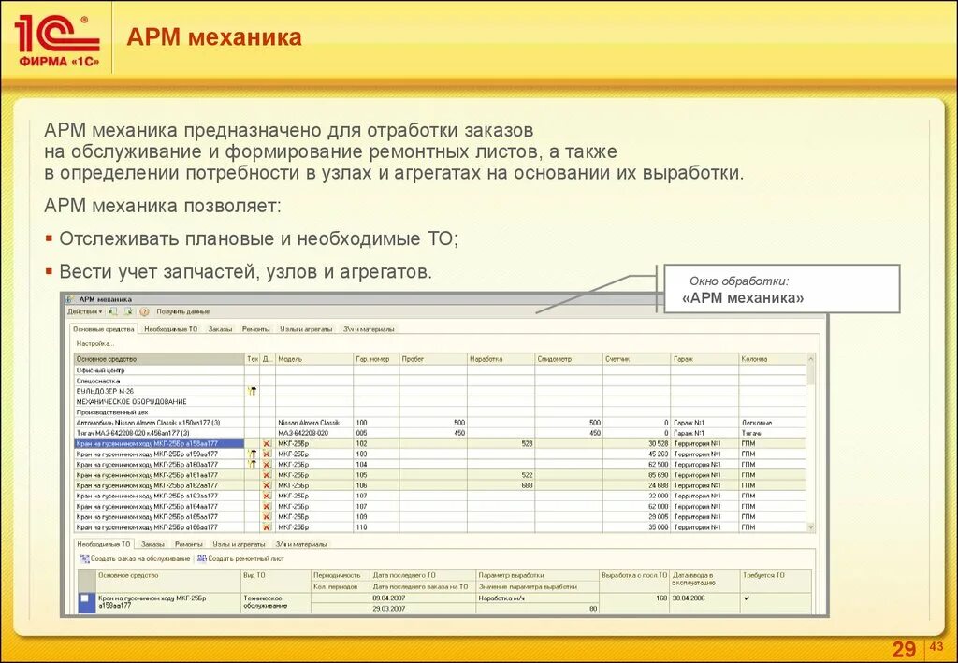Switch to the lower Необходимые ТО tab
958x663 pixels.
click(x=104, y=544)
